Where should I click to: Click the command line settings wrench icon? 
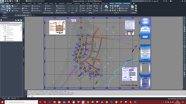(x=26, y=94)
